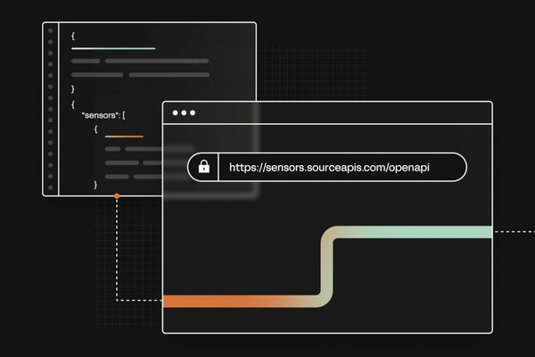Image resolution: width=535 pixels, height=357 pixels.
Task: Click the teal end of the gradient path
Action: tap(473, 232)
